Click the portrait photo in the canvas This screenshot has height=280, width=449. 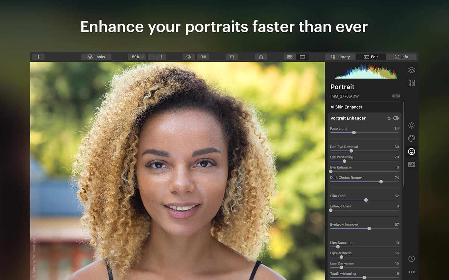point(178,171)
